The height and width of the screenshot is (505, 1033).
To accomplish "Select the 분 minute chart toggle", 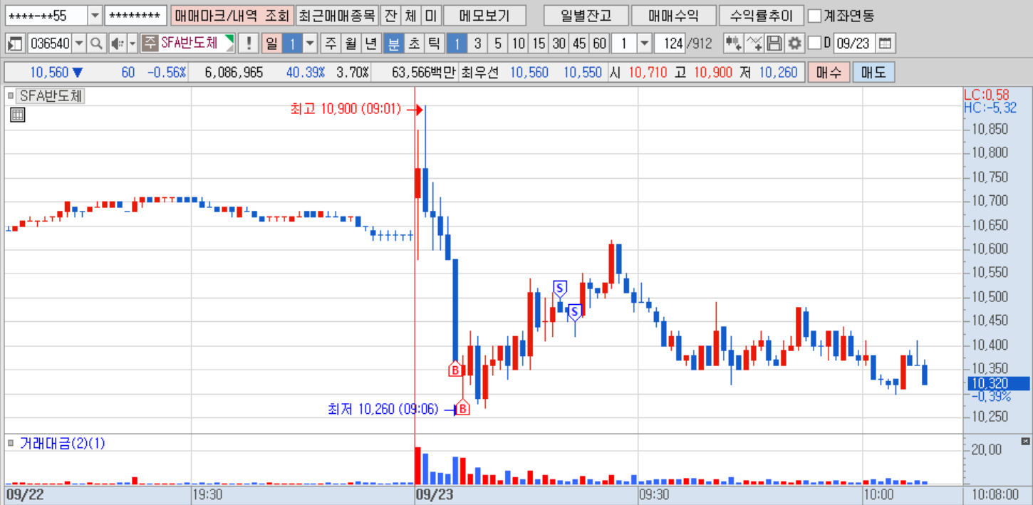I will click(x=393, y=43).
